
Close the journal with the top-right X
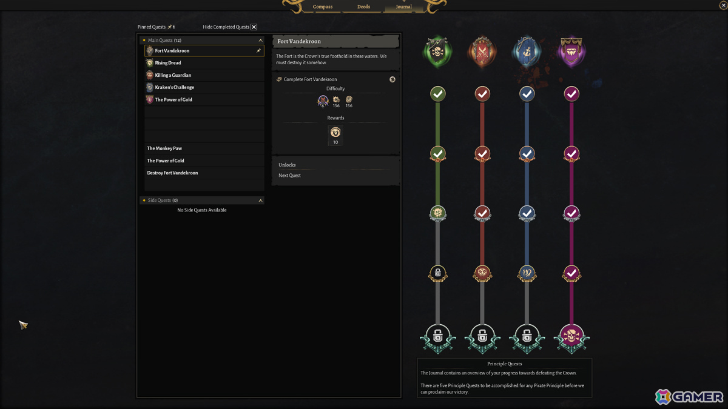click(723, 5)
